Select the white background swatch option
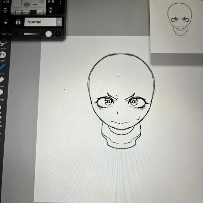The image size is (203, 203). (x=18, y=12)
